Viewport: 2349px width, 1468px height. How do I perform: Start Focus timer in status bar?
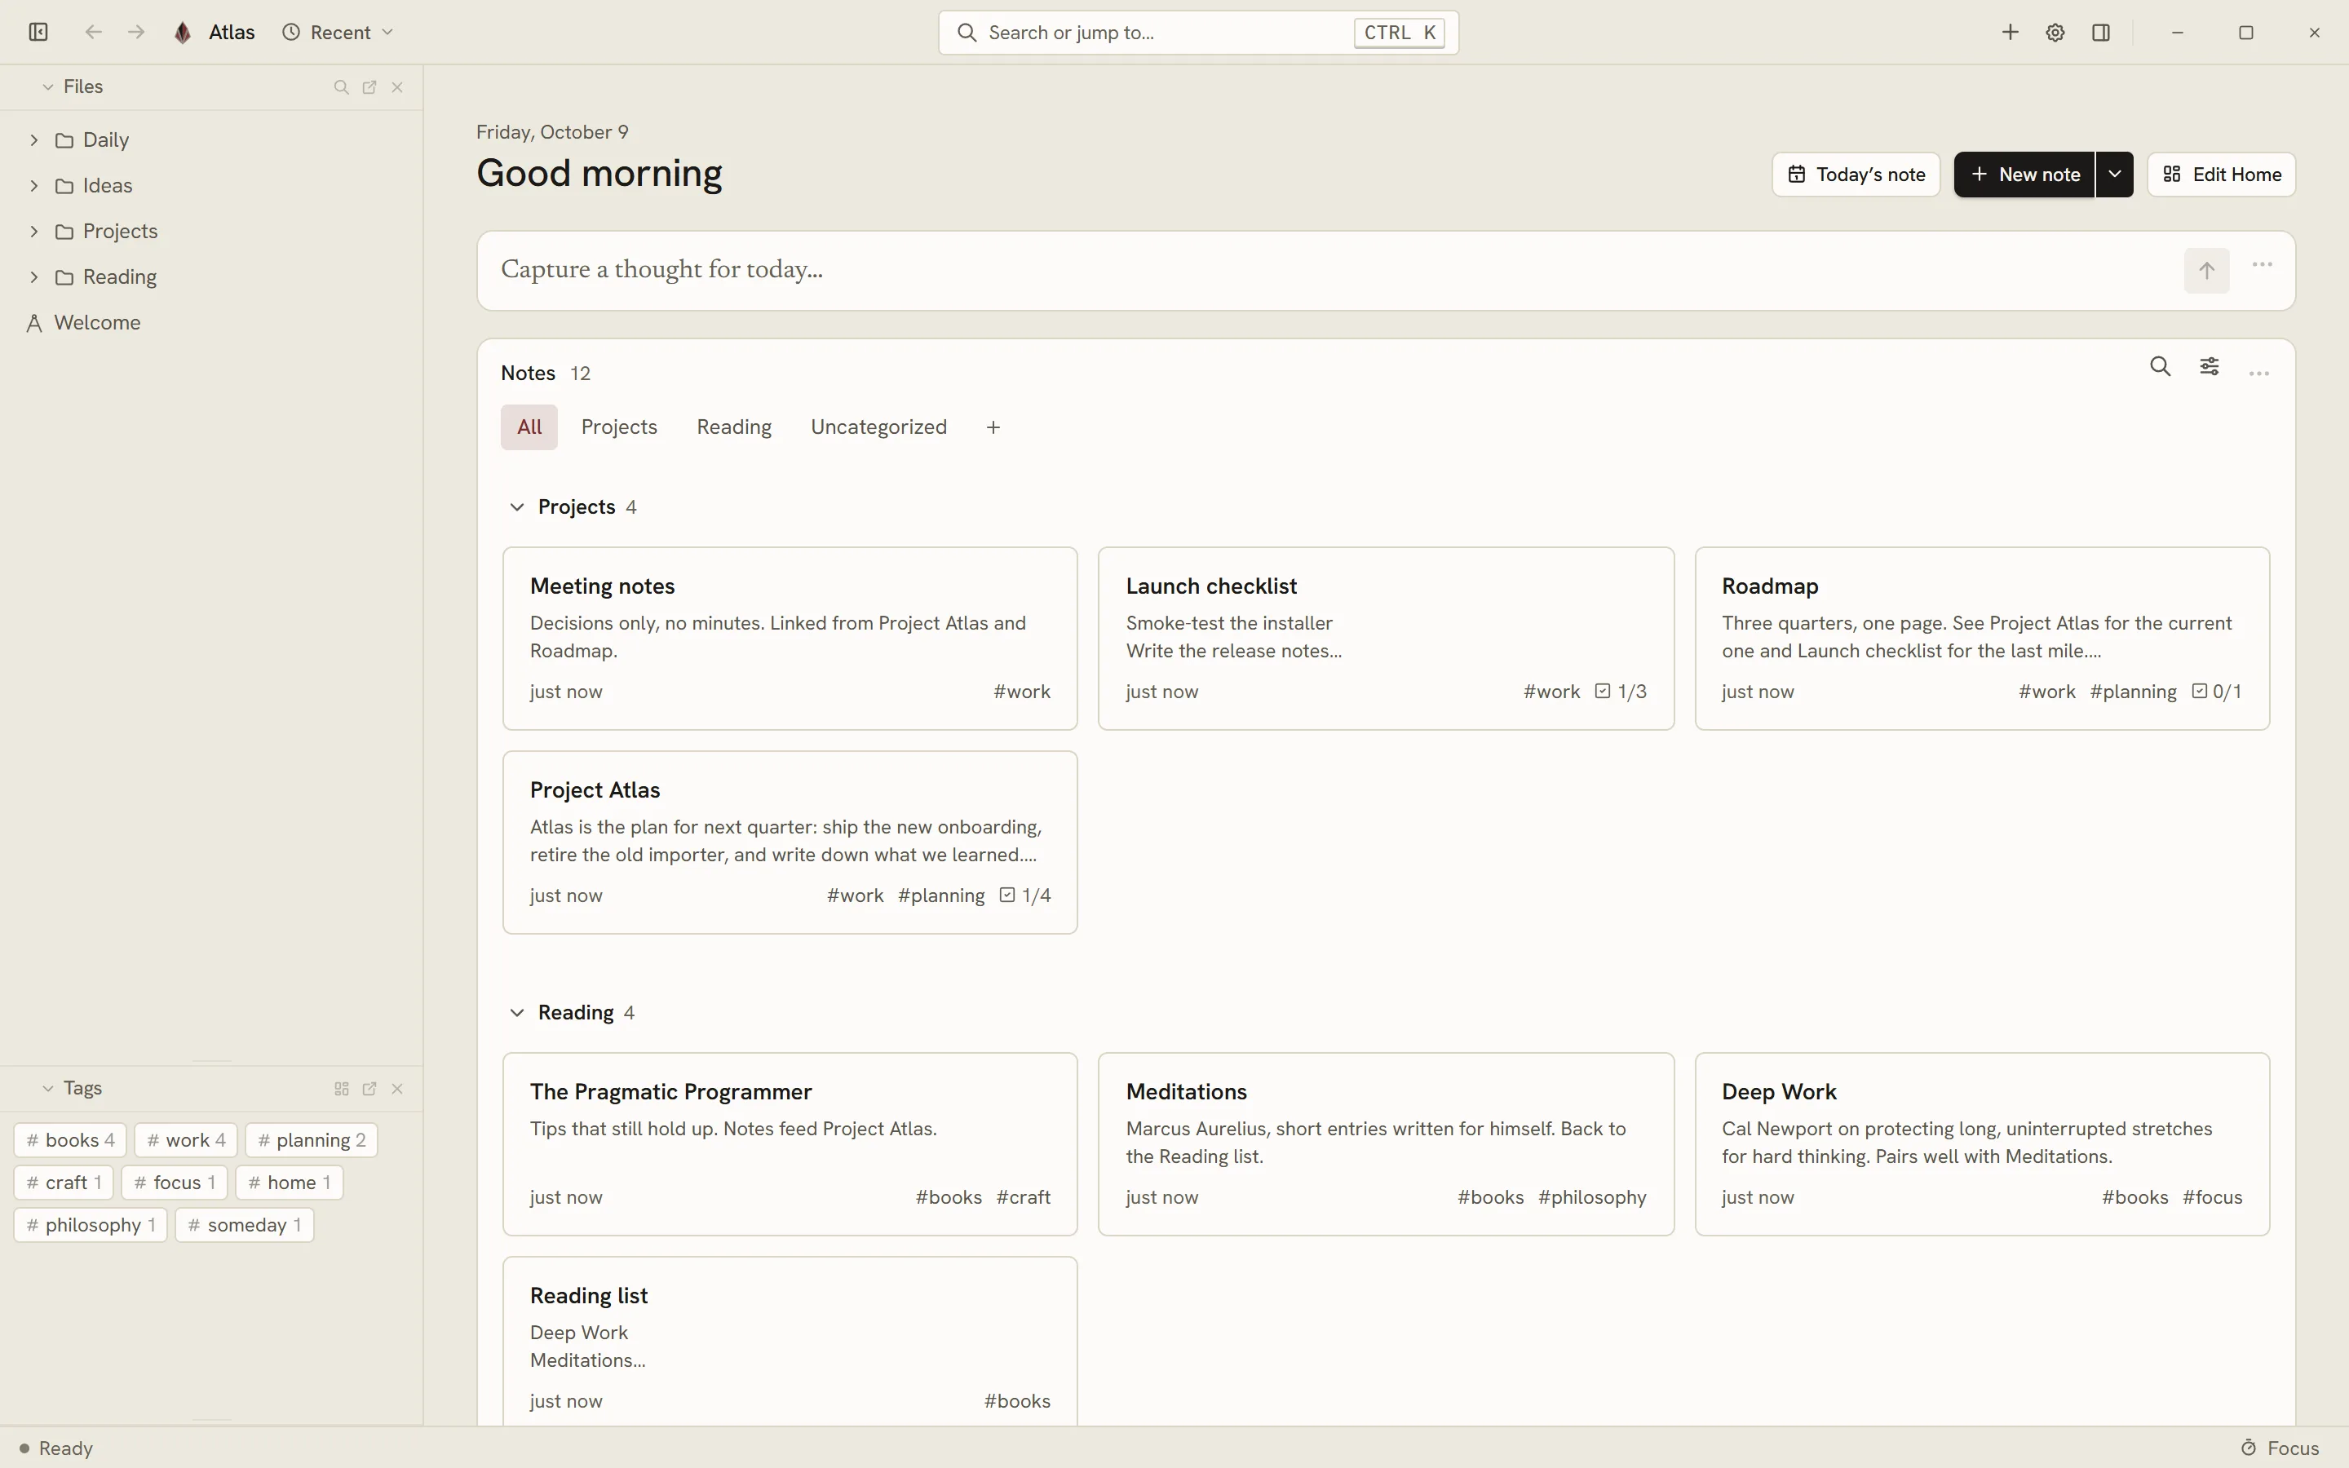click(x=2280, y=1448)
